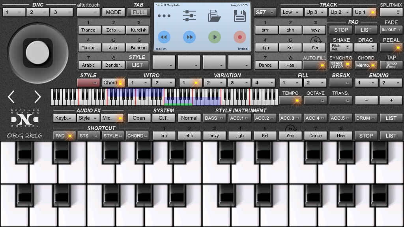This screenshot has height=227, width=404.
Task: Open the three-dots menu on display
Action: pyautogui.click(x=164, y=16)
